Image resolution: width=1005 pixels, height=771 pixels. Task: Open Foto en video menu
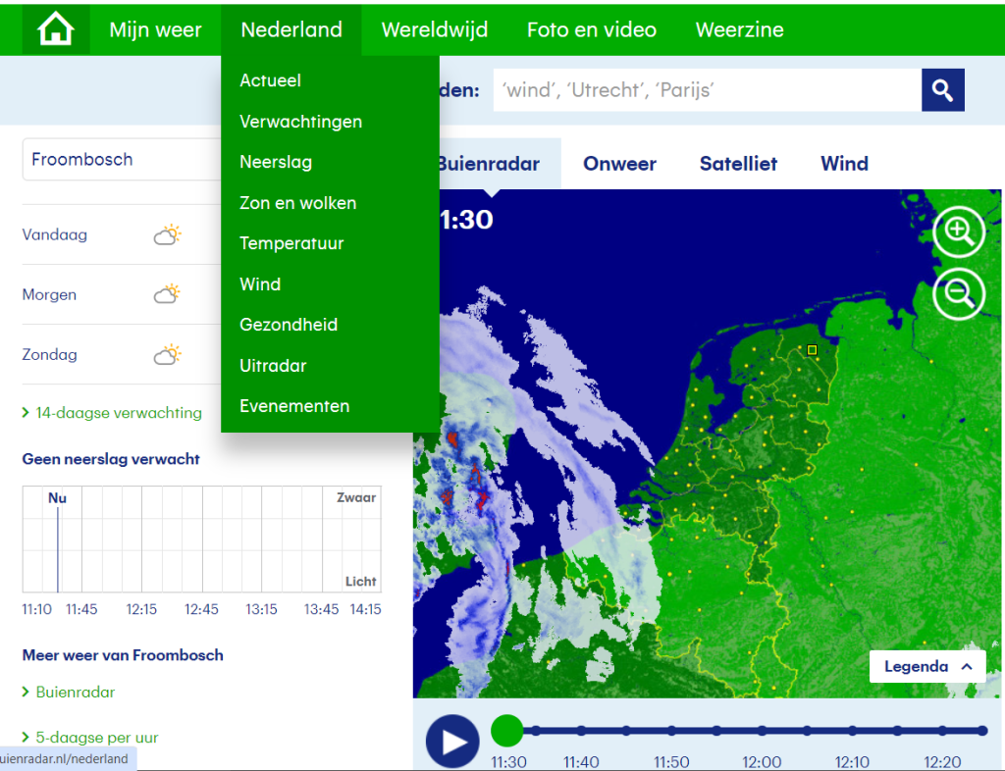[592, 29]
